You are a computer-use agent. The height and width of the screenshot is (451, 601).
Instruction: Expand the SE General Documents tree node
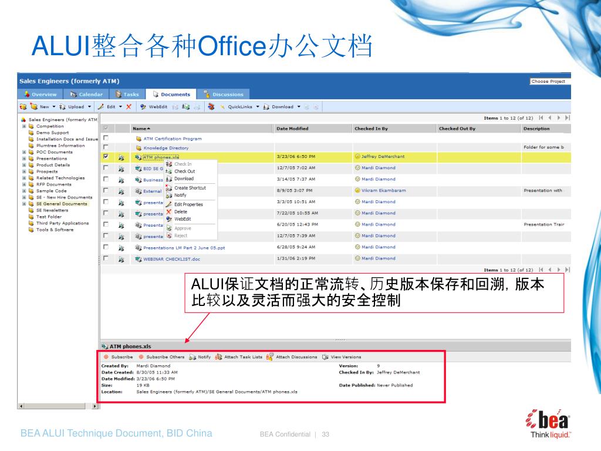(x=23, y=204)
